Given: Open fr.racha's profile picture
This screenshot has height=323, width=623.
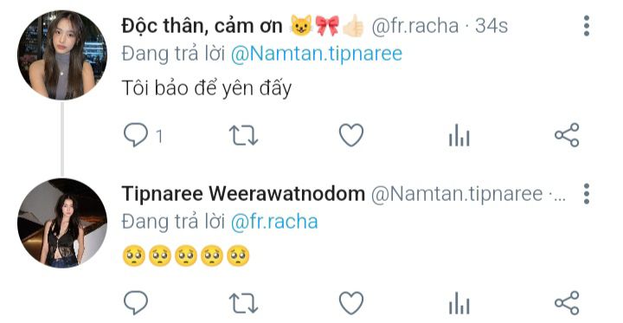Looking at the screenshot, I should tap(62, 55).
